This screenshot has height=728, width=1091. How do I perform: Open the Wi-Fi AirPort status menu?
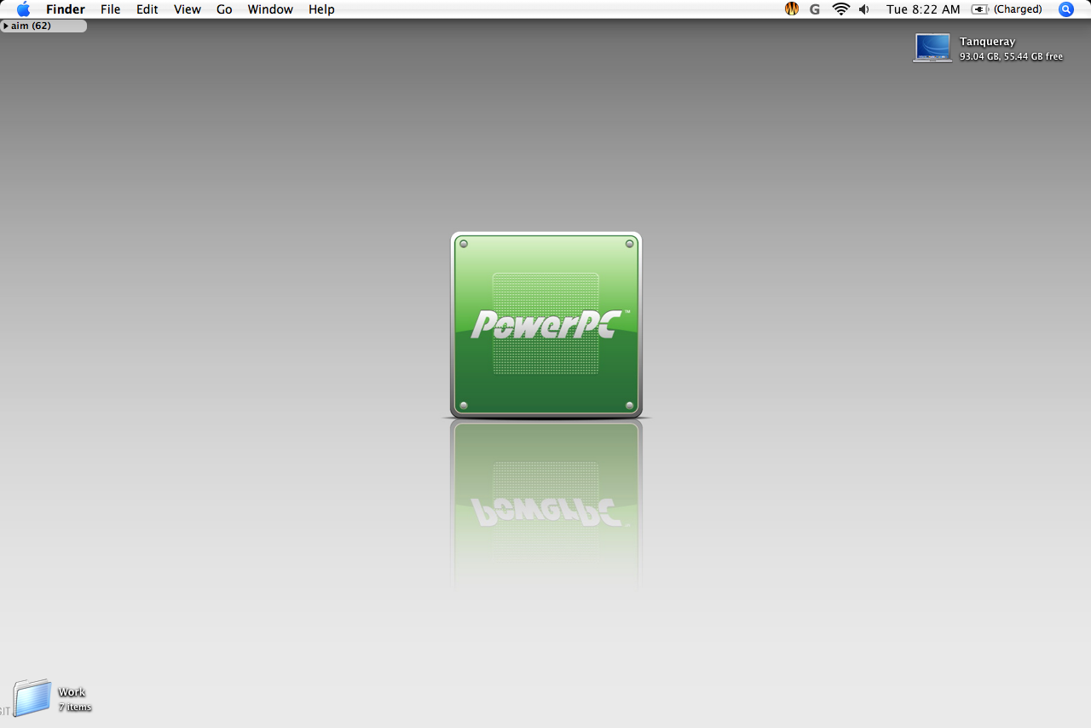(x=841, y=9)
